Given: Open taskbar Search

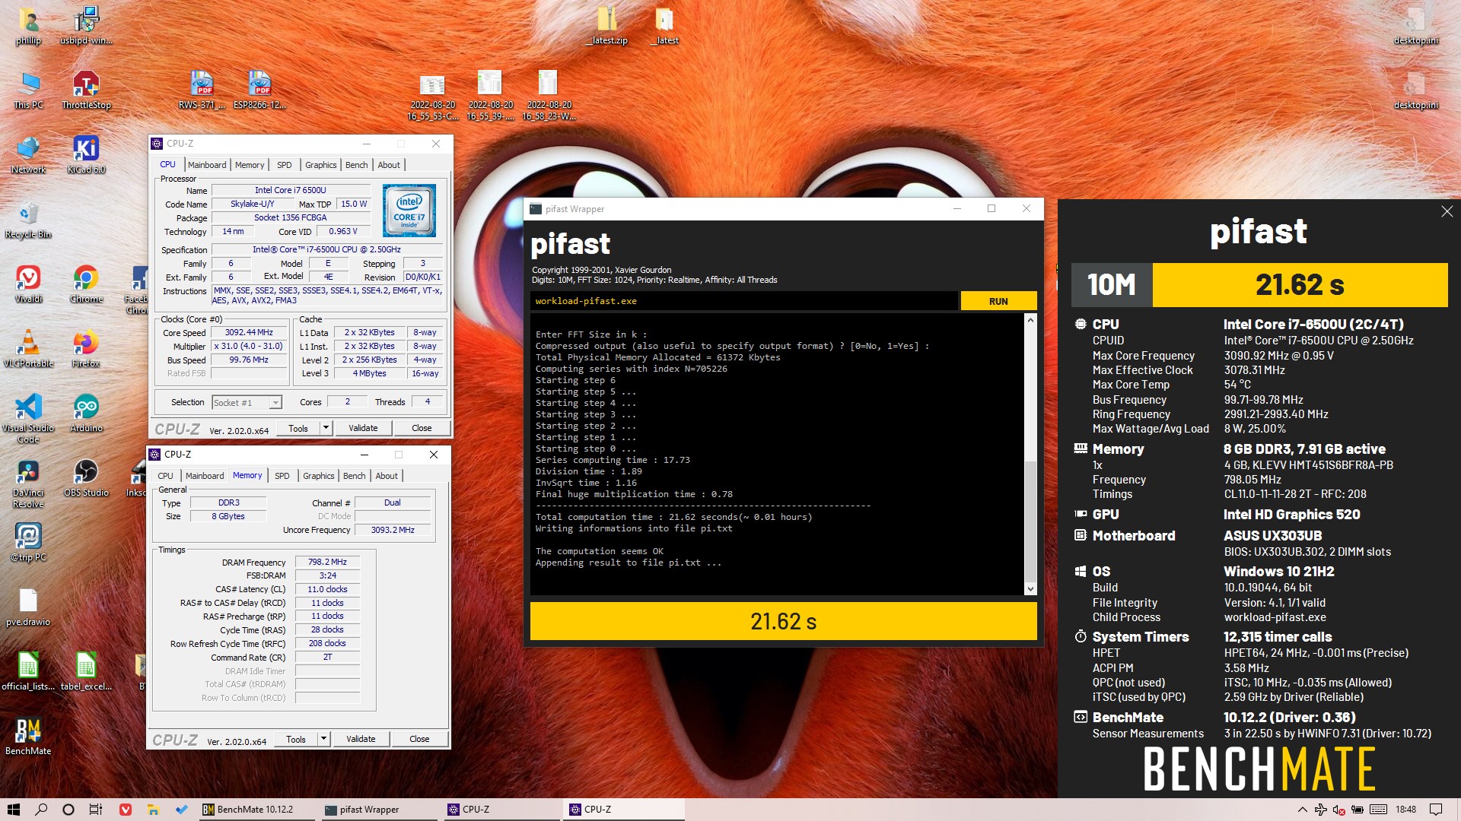Looking at the screenshot, I should click(41, 809).
